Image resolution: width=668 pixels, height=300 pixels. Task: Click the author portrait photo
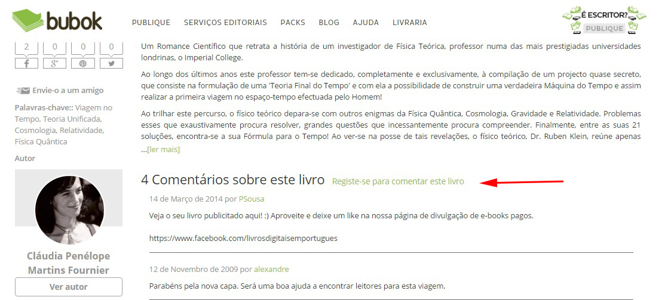coord(69,210)
